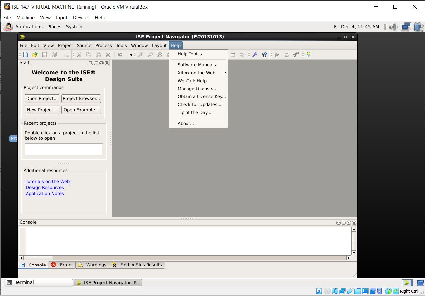Image resolution: width=425 pixels, height=296 pixels.
Task: Expand the toolbar overflow chevron
Action: tap(131, 55)
